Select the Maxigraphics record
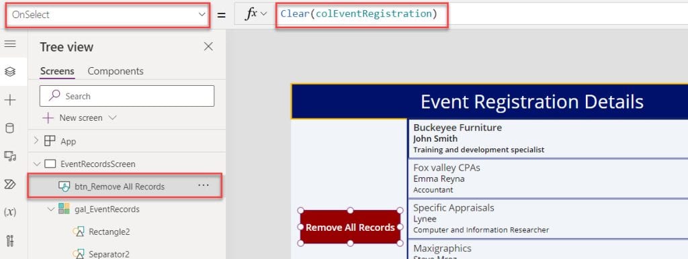 (548, 250)
